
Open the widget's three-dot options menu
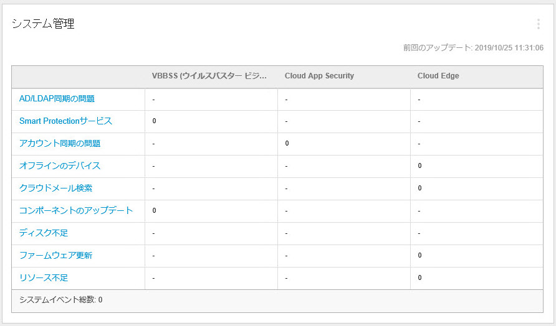pyautogui.click(x=538, y=24)
